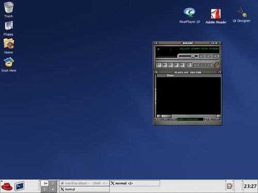258x193 pixels.
Task: Switch to virtual desktop 1
Action: pyautogui.click(x=45, y=183)
